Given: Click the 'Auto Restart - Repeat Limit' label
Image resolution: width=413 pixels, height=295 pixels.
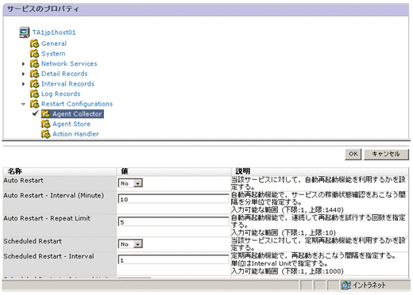Looking at the screenshot, I should click(x=47, y=218).
